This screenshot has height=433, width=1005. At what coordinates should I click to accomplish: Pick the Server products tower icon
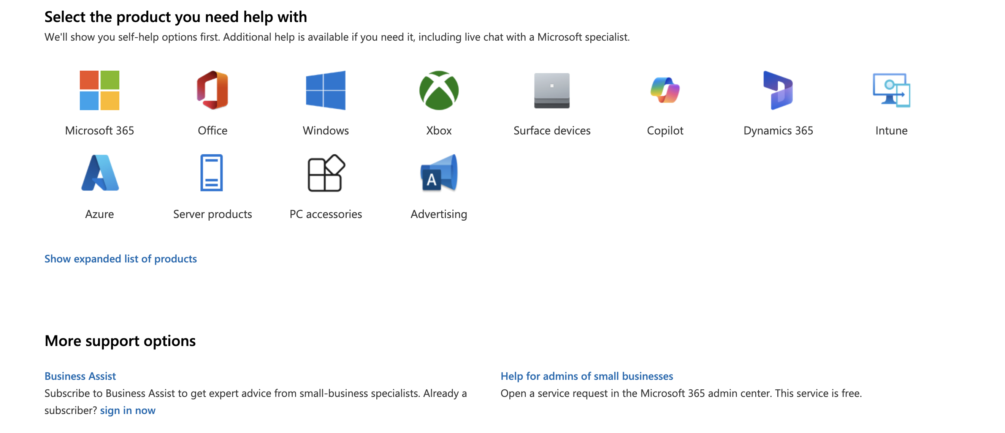[212, 173]
